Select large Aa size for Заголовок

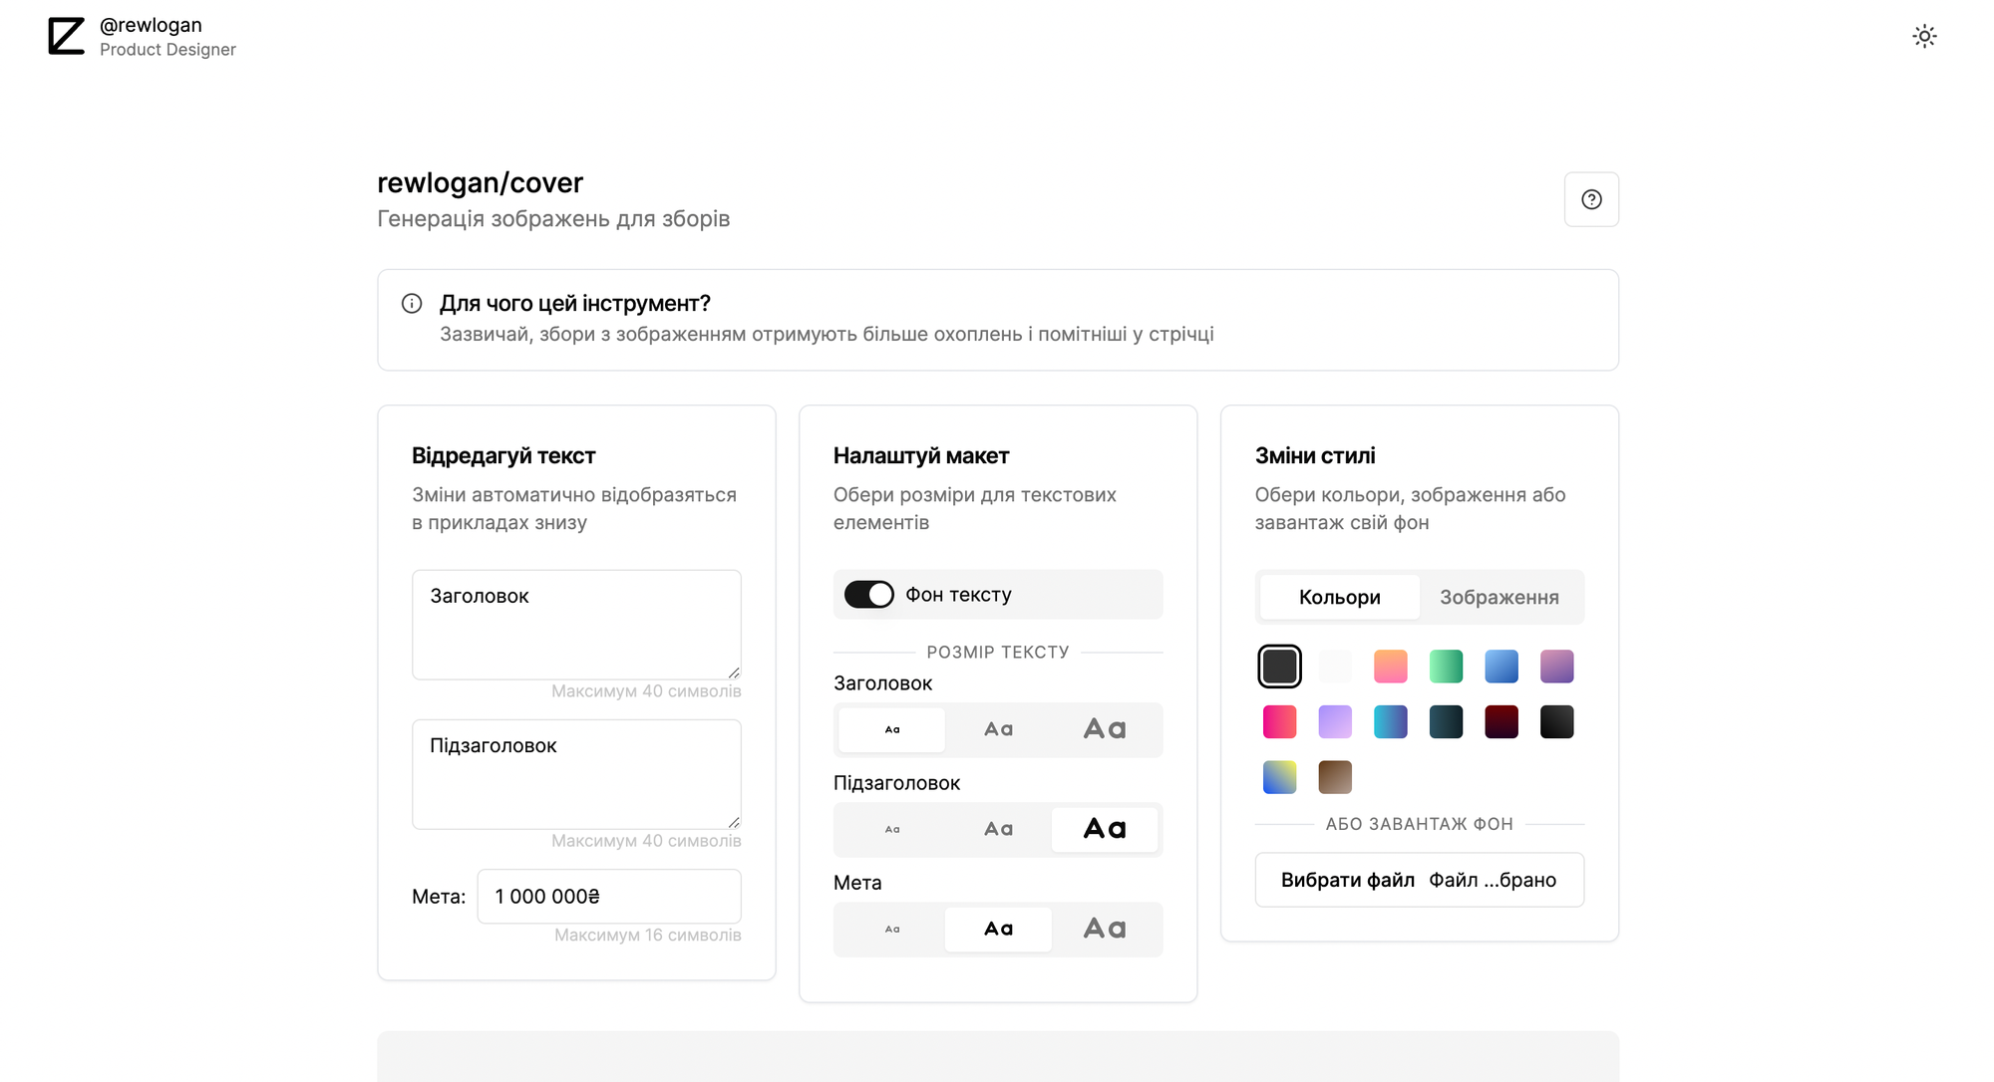pyautogui.click(x=1104, y=730)
